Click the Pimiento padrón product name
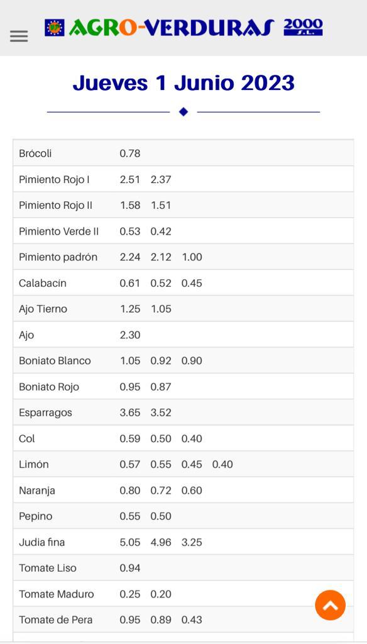The height and width of the screenshot is (644, 367). tap(58, 257)
